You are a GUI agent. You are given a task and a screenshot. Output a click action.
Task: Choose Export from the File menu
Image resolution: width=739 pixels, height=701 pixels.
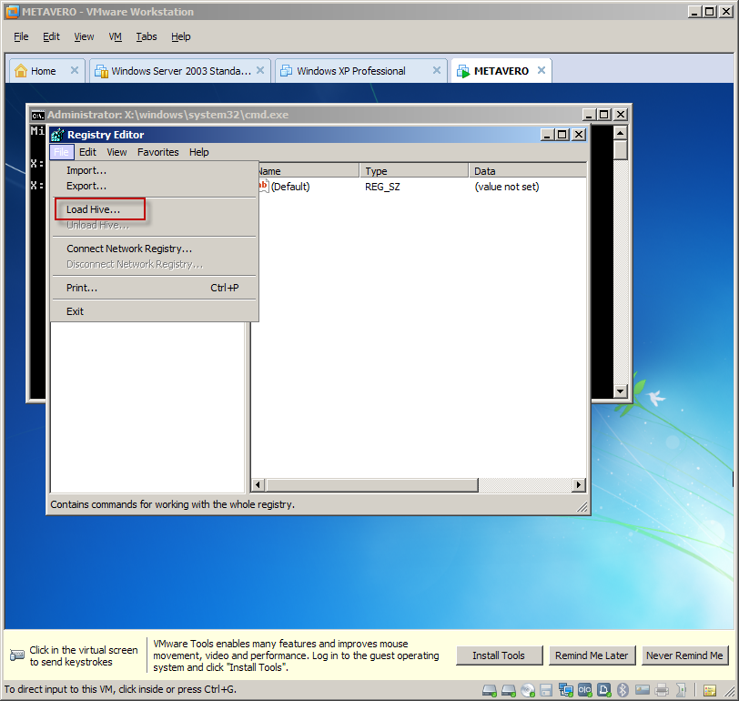(x=86, y=186)
